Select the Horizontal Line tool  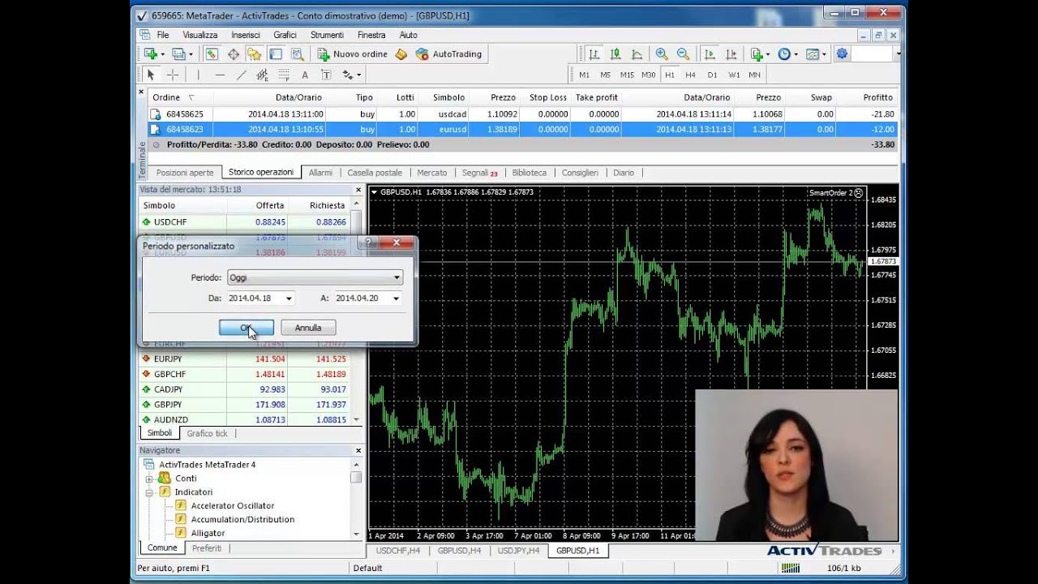tap(220, 75)
